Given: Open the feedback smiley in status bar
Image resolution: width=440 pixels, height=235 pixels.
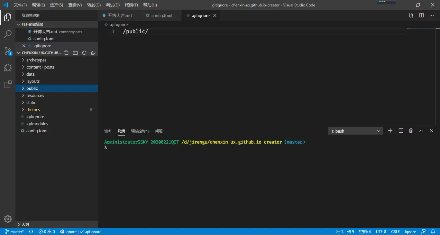Looking at the screenshot, I should (424, 231).
